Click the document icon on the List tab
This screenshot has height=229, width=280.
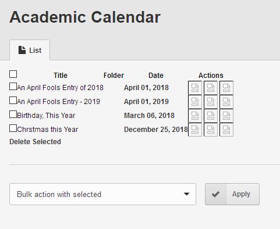[x=22, y=50]
